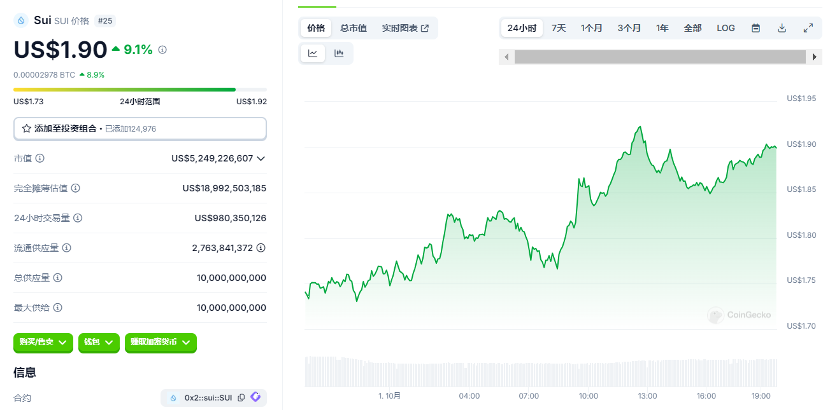Switch to the 总市值 tab
The height and width of the screenshot is (410, 830).
click(x=354, y=28)
